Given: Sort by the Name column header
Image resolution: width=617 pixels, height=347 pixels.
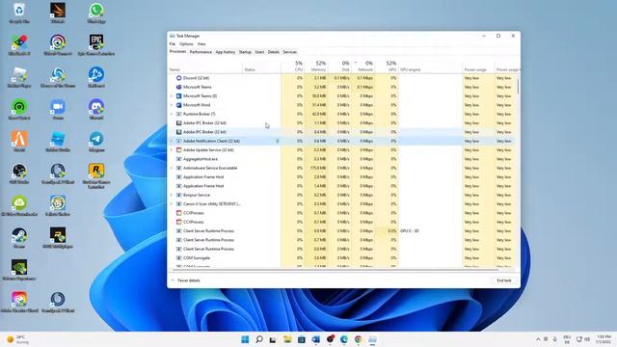Looking at the screenshot, I should coord(205,67).
